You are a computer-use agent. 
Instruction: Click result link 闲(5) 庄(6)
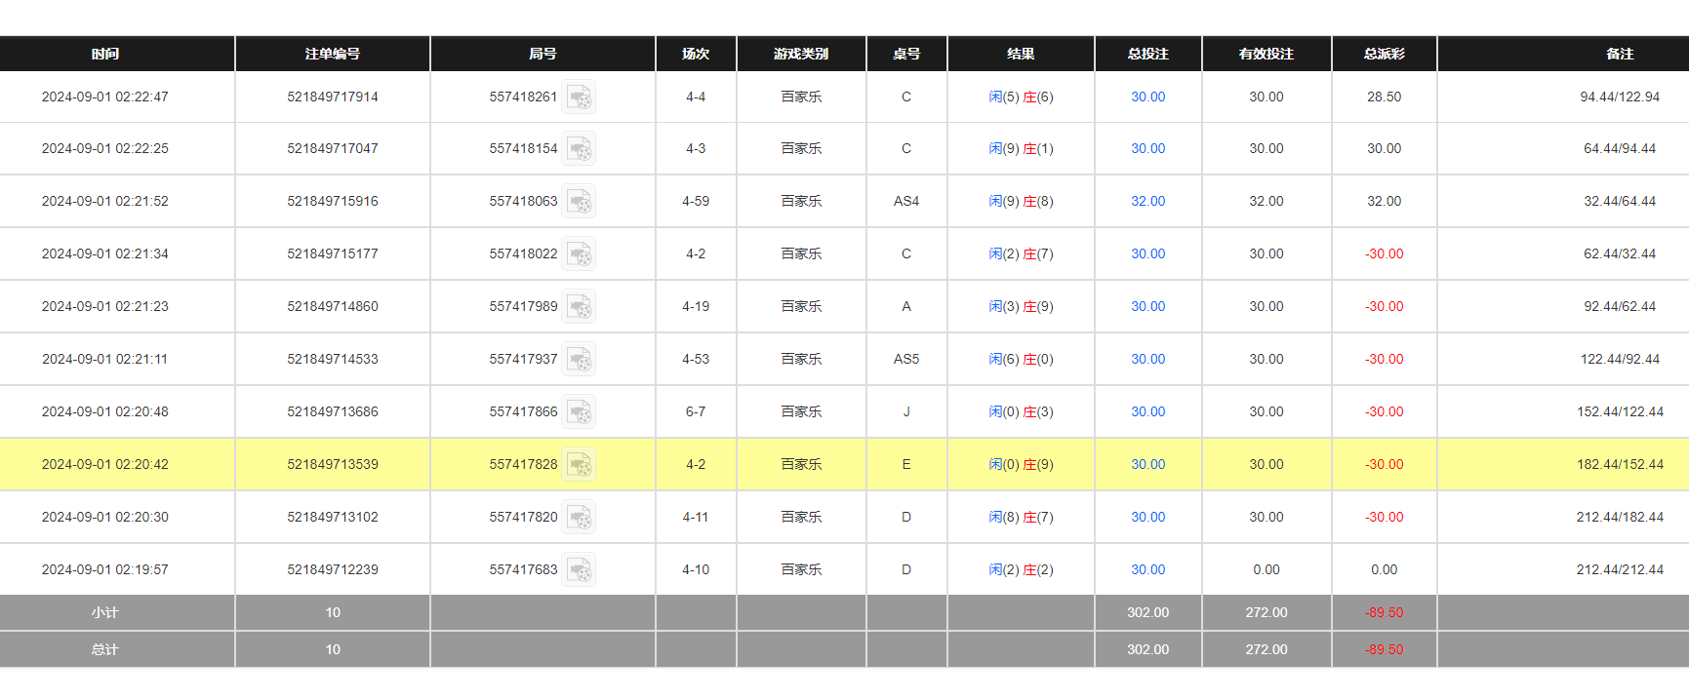1021,97
